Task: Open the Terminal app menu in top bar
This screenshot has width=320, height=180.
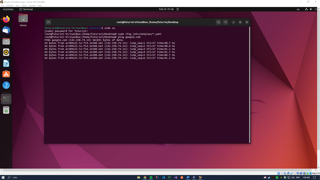Action: coord(26,9)
